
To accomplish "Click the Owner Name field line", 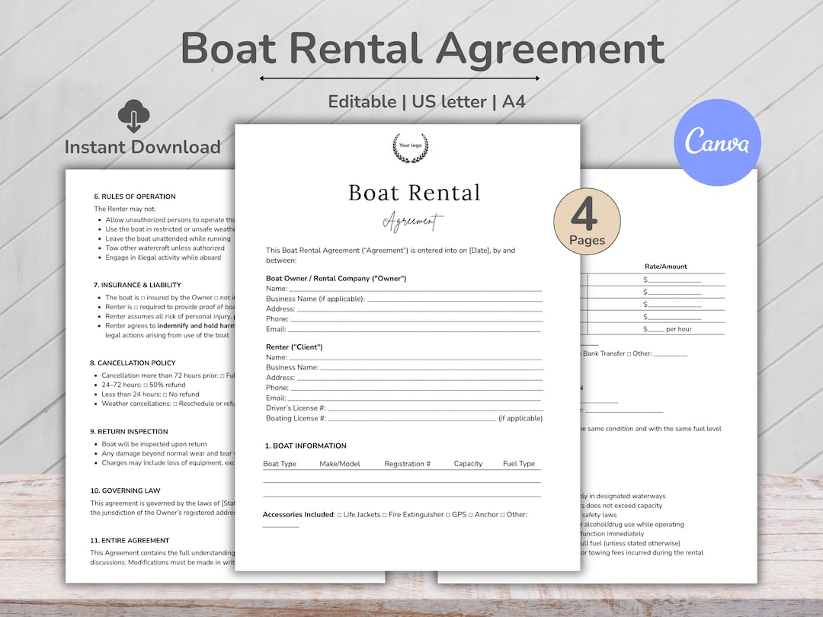I will (415, 289).
